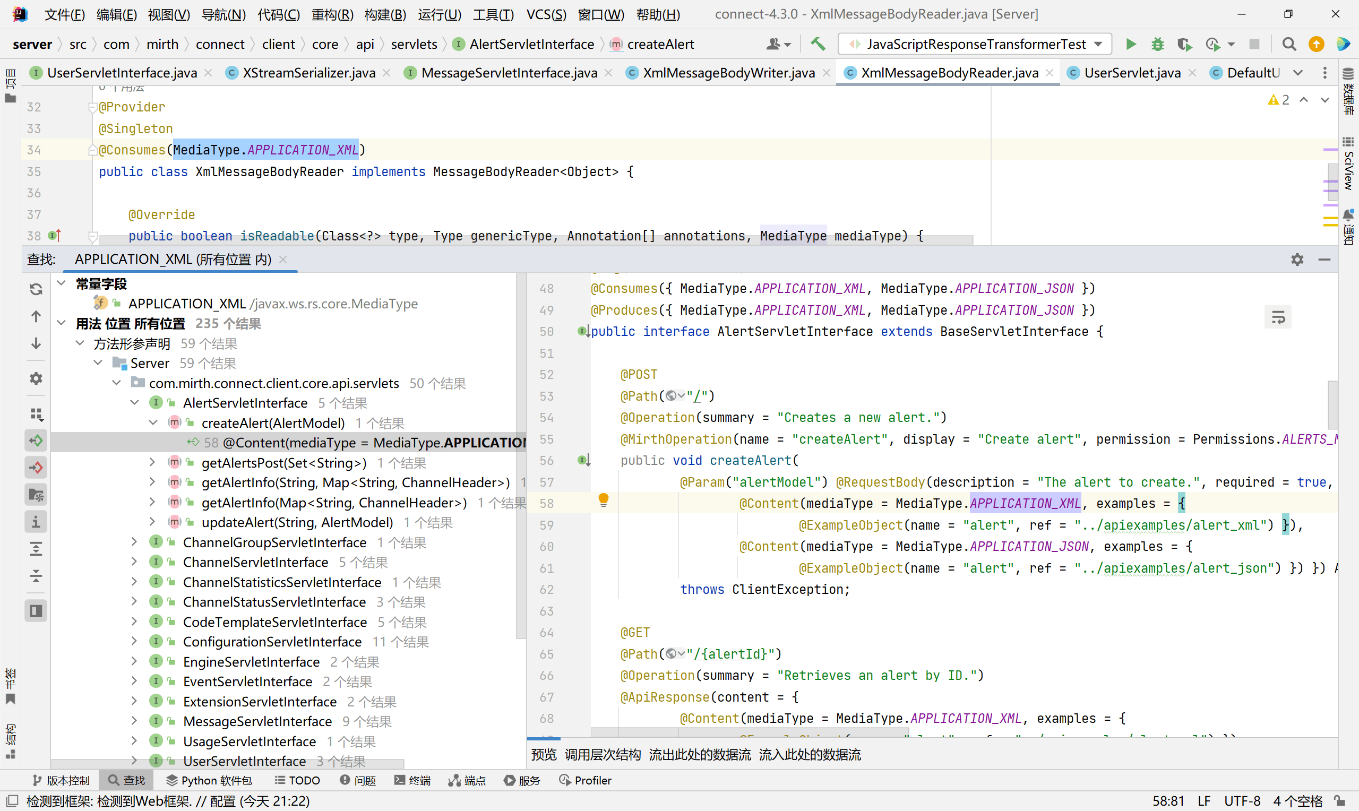Click the servlets breadcrumb

(414, 44)
